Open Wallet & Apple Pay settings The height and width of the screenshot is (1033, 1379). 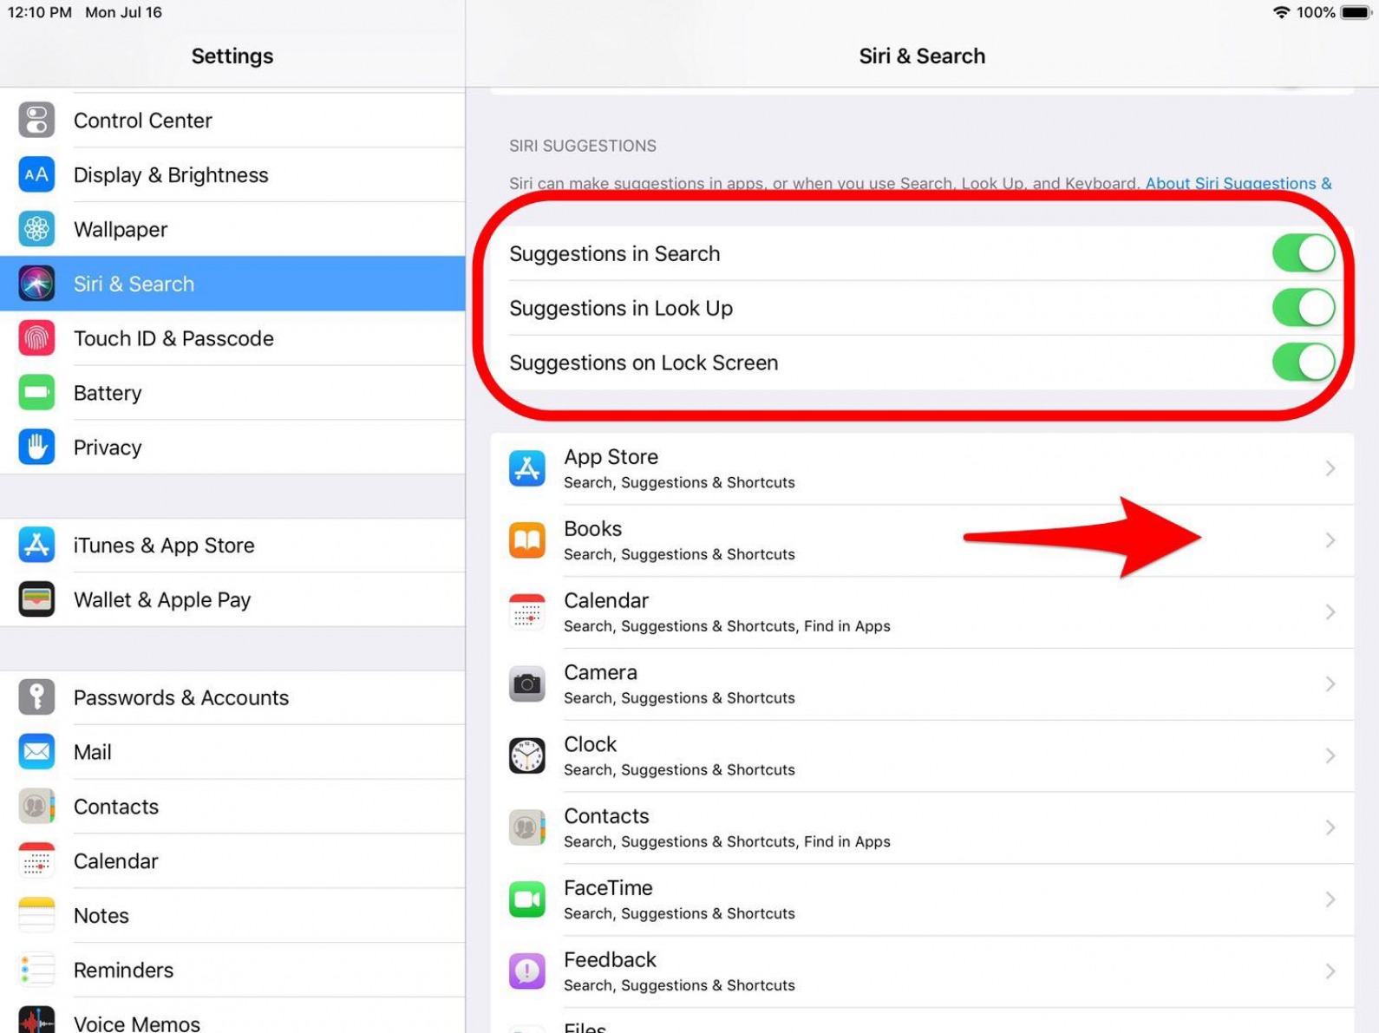(x=232, y=600)
